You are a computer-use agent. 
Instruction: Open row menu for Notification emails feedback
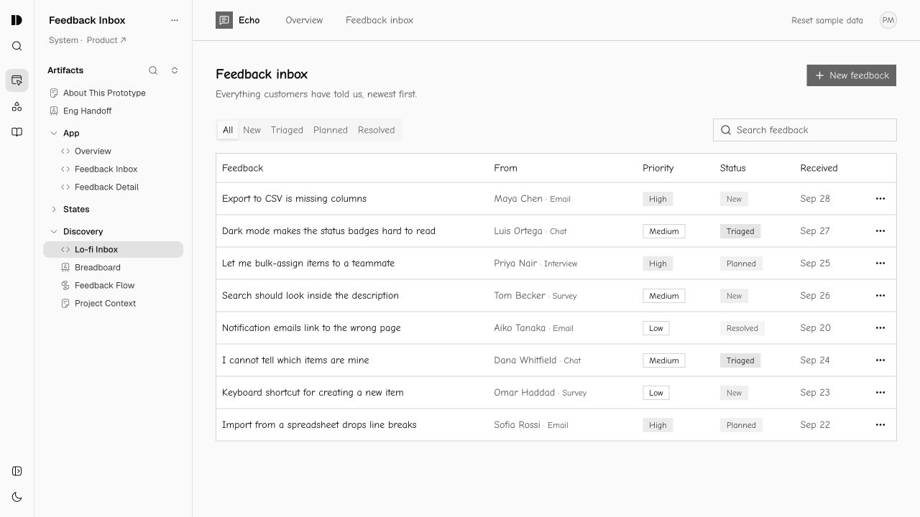pos(880,328)
